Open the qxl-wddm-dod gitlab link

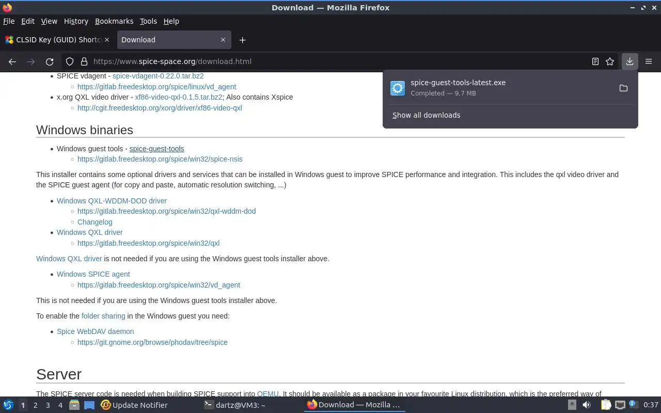click(166, 211)
